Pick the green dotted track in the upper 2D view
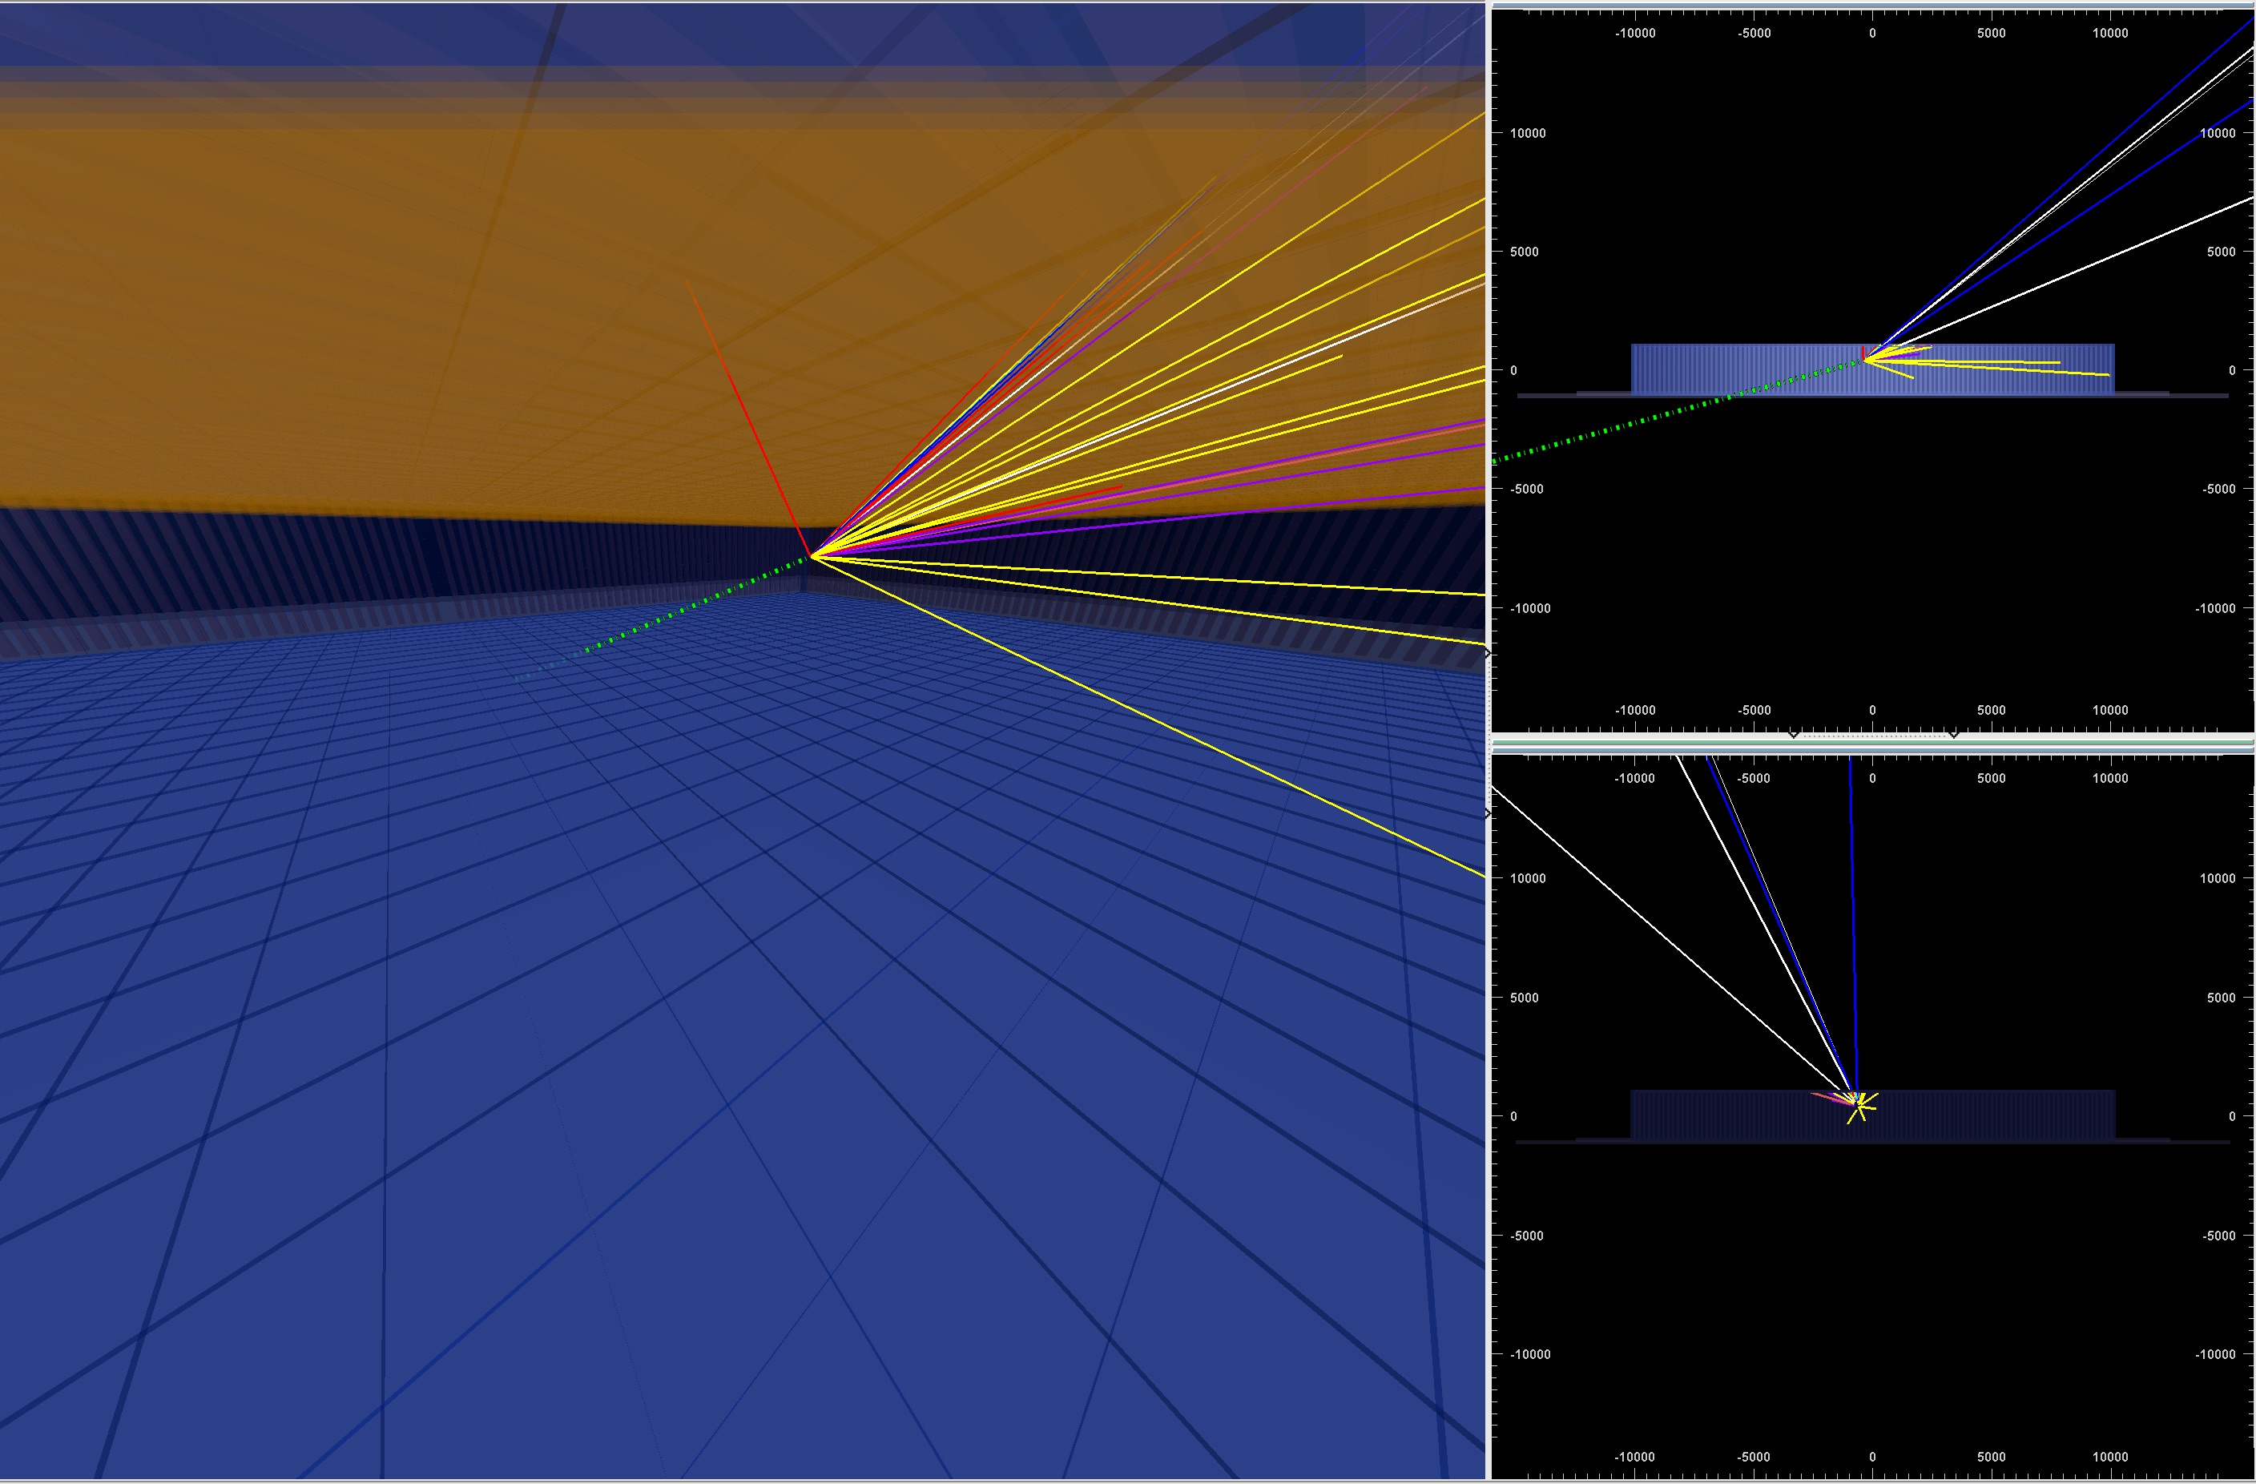 (x=1678, y=410)
